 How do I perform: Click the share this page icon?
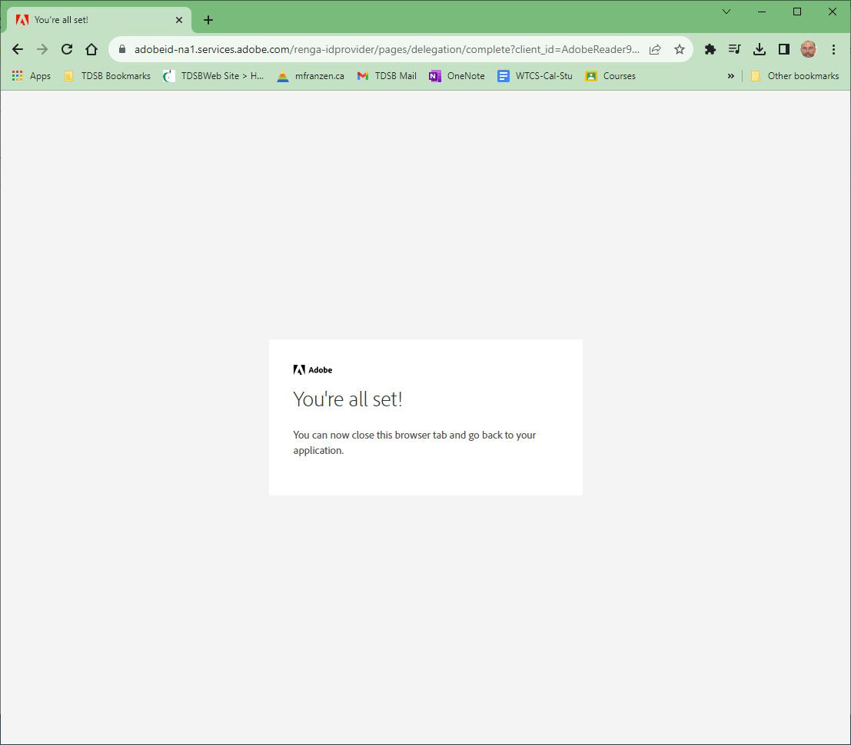coord(655,49)
